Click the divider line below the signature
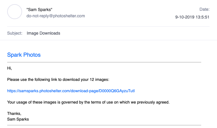This screenshot has width=217, height=128. [x=104, y=125]
